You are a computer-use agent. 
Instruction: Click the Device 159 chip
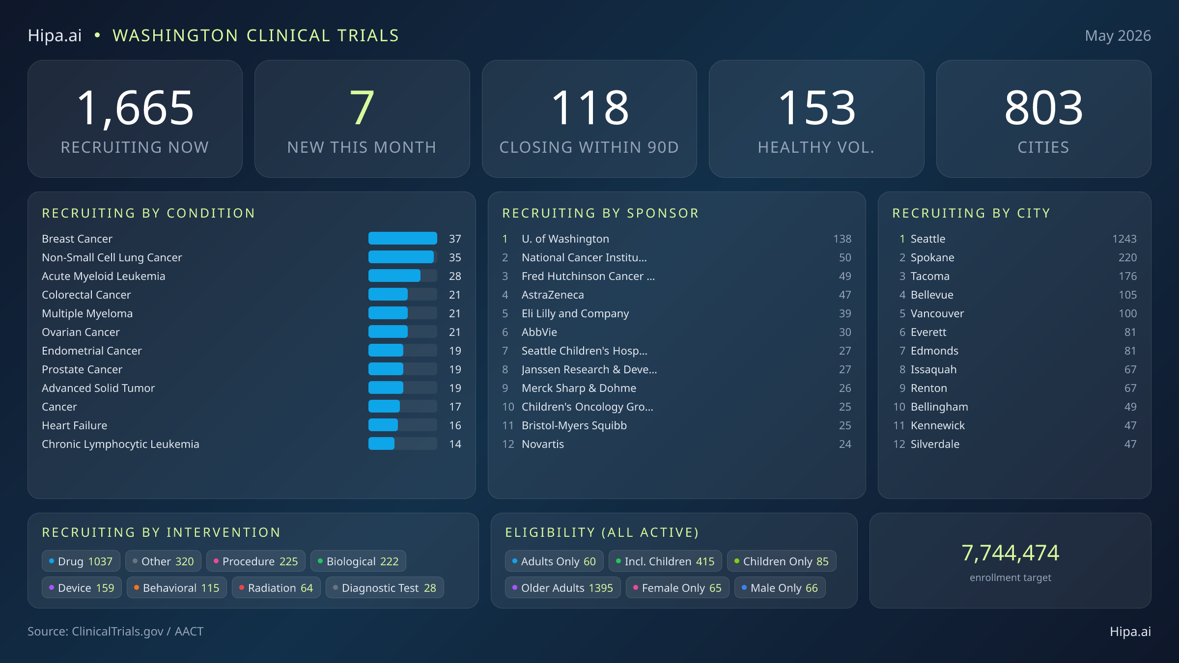pyautogui.click(x=82, y=587)
